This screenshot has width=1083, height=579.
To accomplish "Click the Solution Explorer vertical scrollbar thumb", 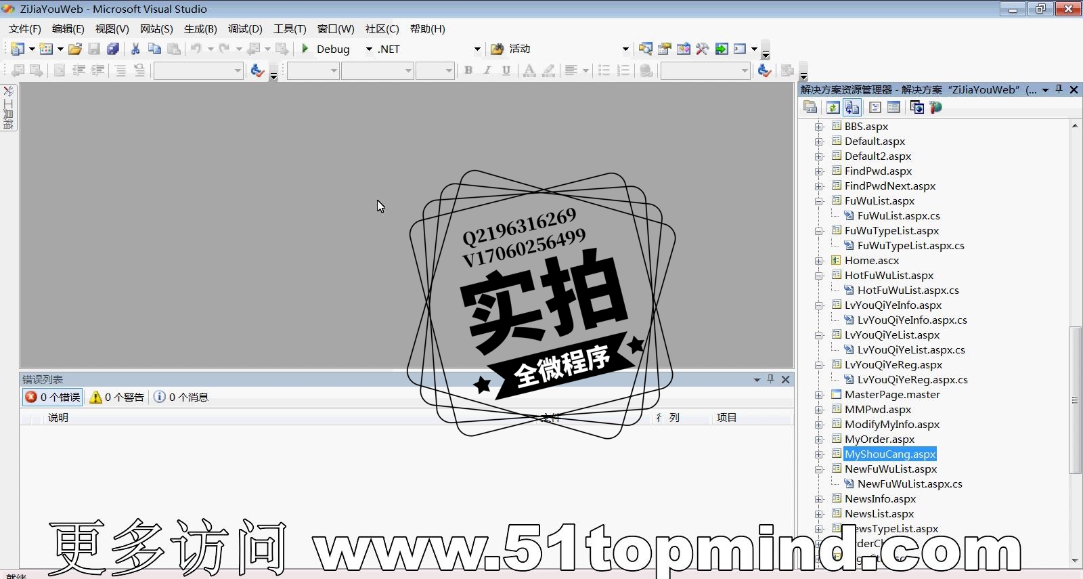I will 1075,400.
